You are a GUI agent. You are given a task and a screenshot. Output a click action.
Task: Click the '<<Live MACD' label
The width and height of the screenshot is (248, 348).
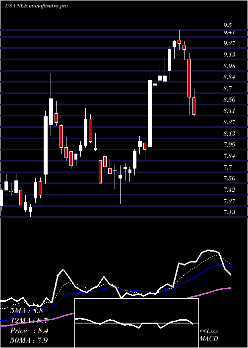click(209, 335)
